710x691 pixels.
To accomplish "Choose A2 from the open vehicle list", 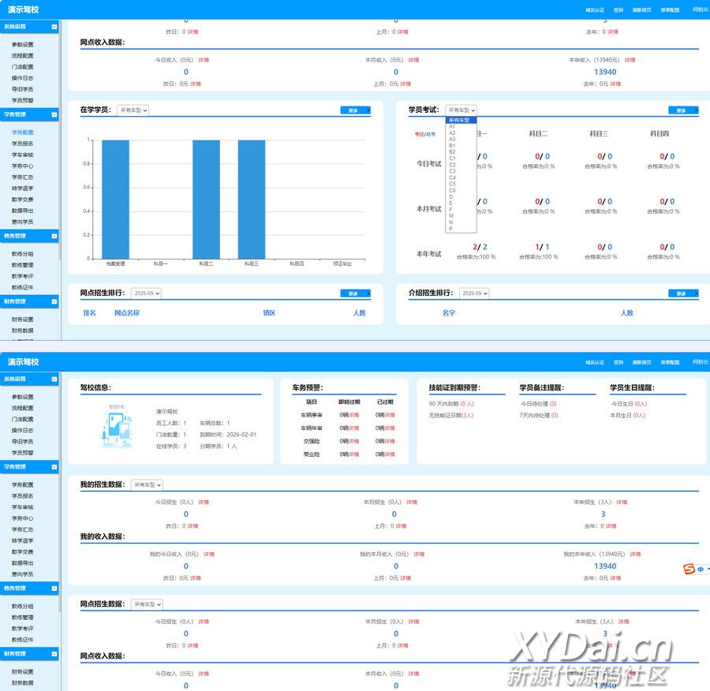I will pos(453,133).
